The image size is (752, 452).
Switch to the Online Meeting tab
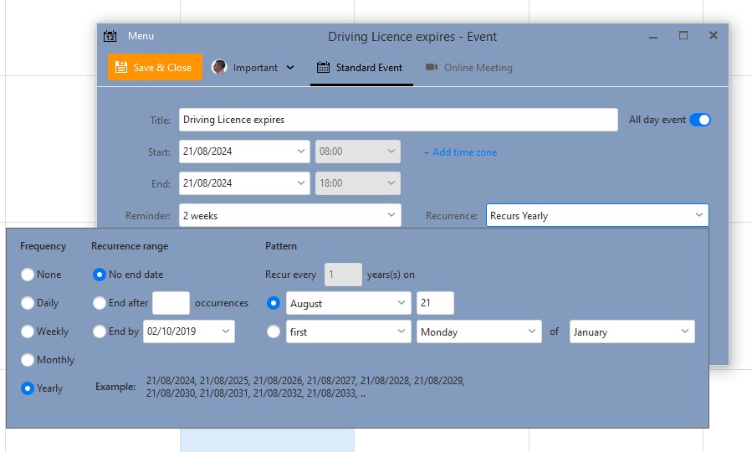[469, 68]
